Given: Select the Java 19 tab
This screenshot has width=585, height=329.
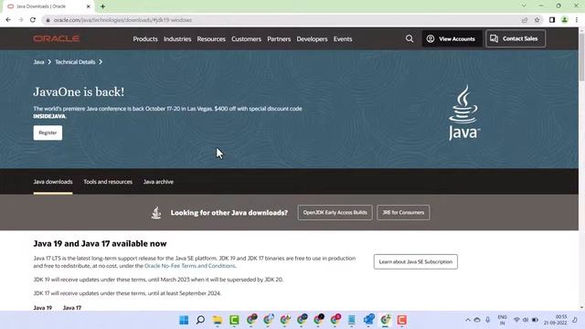Looking at the screenshot, I should tap(43, 308).
